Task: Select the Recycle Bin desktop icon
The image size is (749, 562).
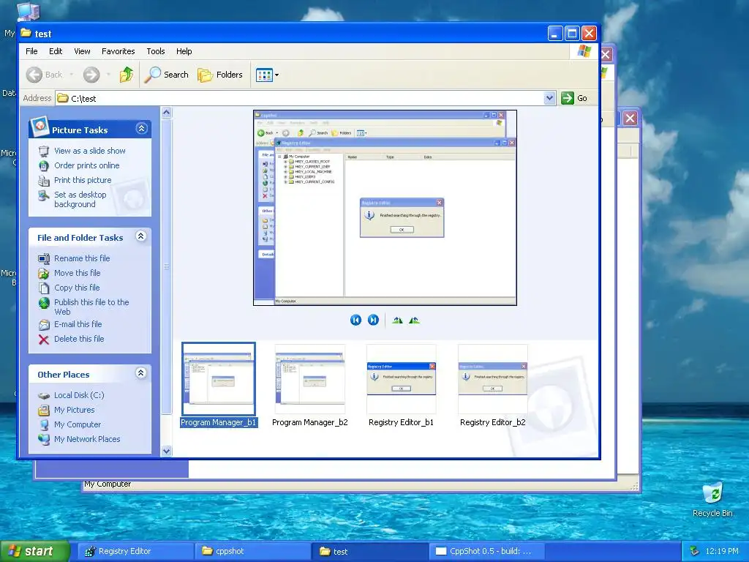Action: click(x=712, y=499)
